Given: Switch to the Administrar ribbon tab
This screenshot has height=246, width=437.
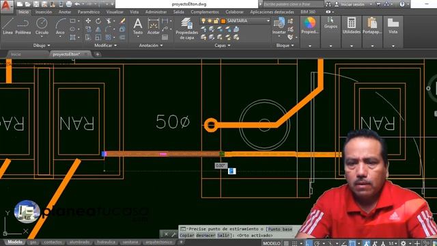Looking at the screenshot, I should coord(156,12).
